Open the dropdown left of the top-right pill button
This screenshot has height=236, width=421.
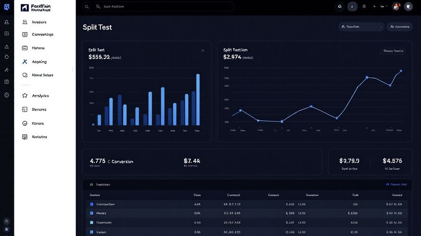point(361,27)
